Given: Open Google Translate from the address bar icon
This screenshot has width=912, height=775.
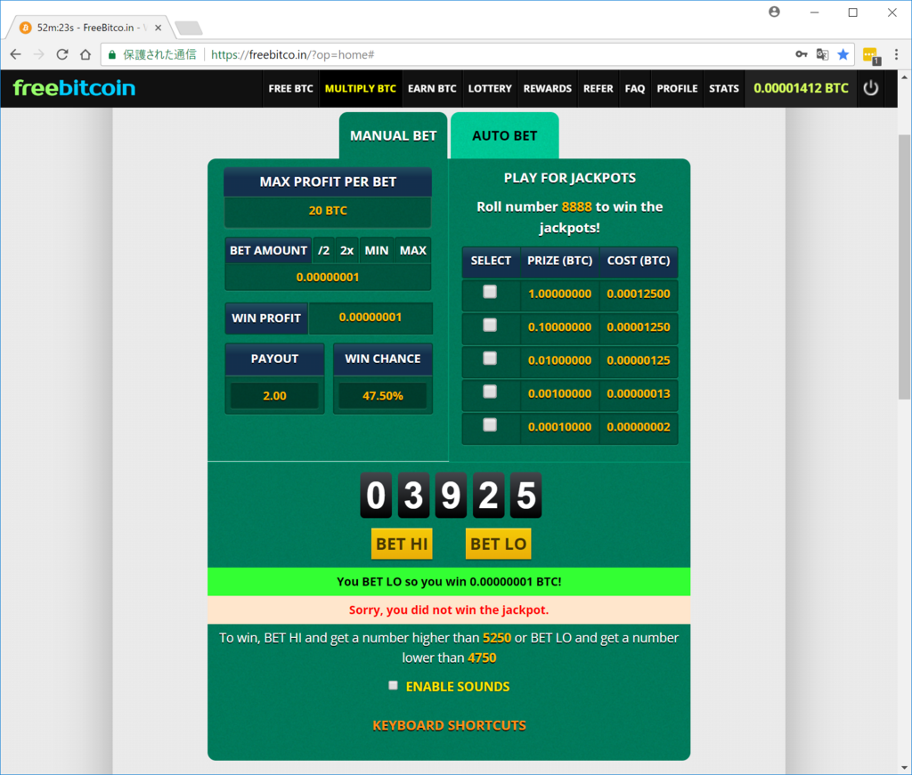Looking at the screenshot, I should (821, 54).
